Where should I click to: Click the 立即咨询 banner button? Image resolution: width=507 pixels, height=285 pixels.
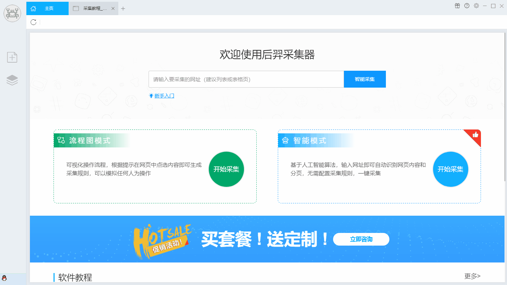point(361,239)
